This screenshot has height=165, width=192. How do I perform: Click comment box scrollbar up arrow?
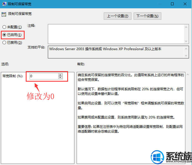[x=186, y=27]
